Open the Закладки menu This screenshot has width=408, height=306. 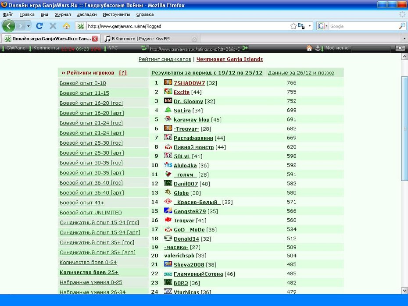click(87, 14)
